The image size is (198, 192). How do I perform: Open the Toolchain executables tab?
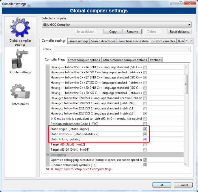coord(133,41)
